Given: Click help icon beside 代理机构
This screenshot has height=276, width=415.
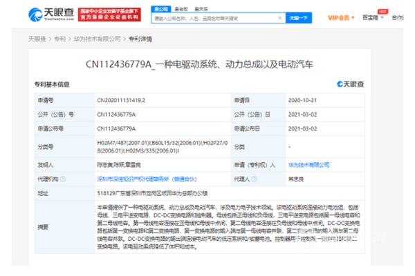Looking at the screenshot, I should pyautogui.click(x=63, y=179).
